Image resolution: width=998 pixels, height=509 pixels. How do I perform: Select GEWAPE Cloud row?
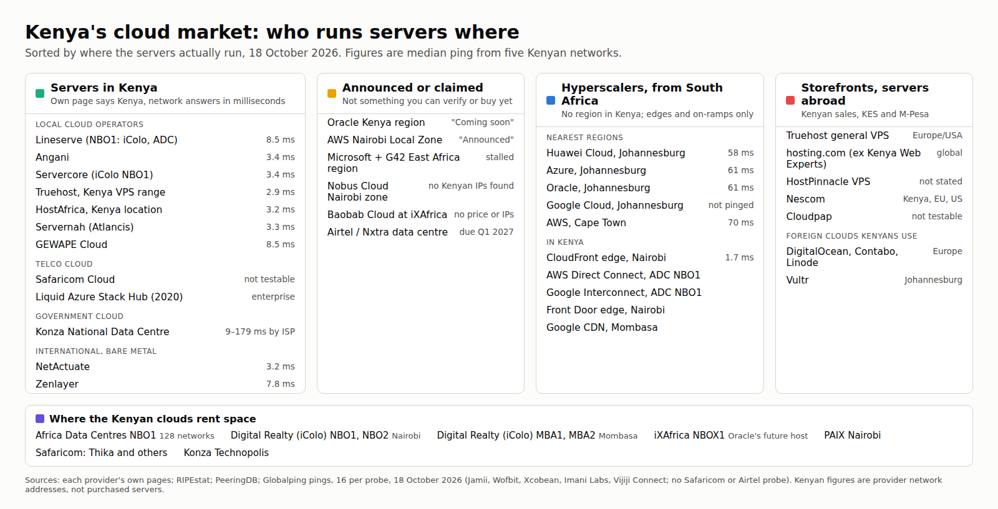point(165,244)
